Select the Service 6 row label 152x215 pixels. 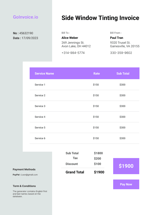point(40,138)
